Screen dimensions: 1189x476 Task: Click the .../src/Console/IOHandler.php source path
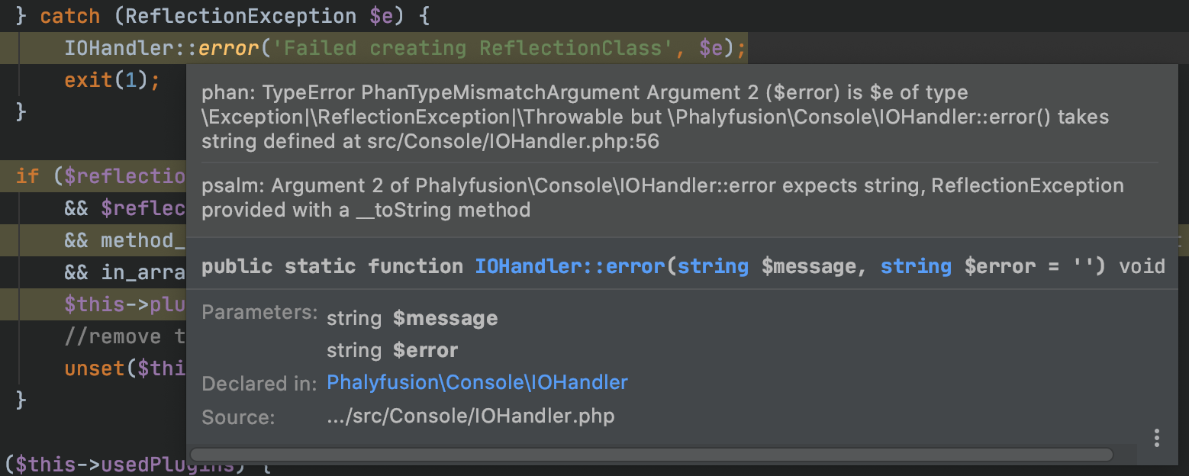click(470, 416)
